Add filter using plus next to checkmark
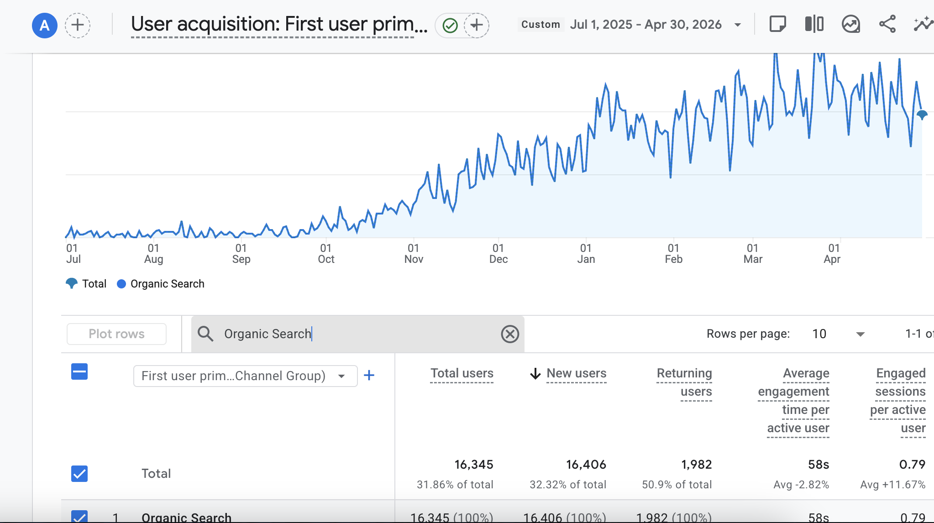The height and width of the screenshot is (523, 934). tap(477, 25)
